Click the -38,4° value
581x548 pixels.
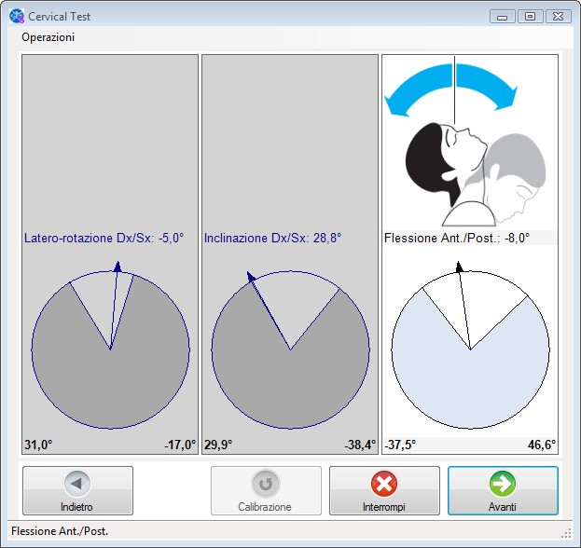(x=360, y=445)
